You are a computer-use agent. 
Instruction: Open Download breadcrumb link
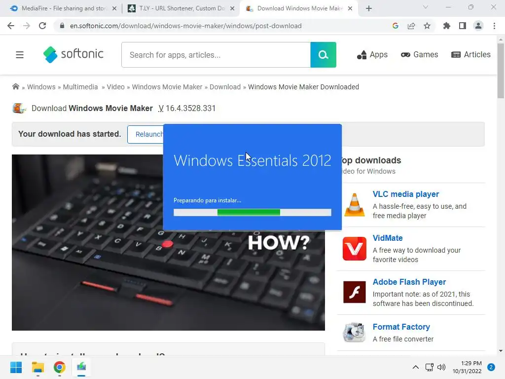pos(225,87)
